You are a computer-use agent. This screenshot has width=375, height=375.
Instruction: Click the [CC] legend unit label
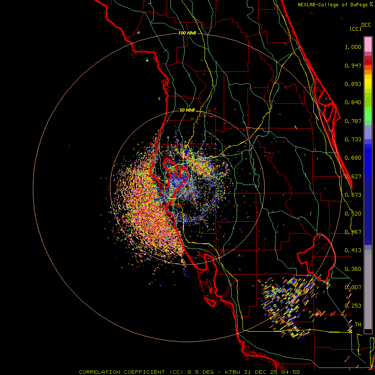tap(355, 29)
